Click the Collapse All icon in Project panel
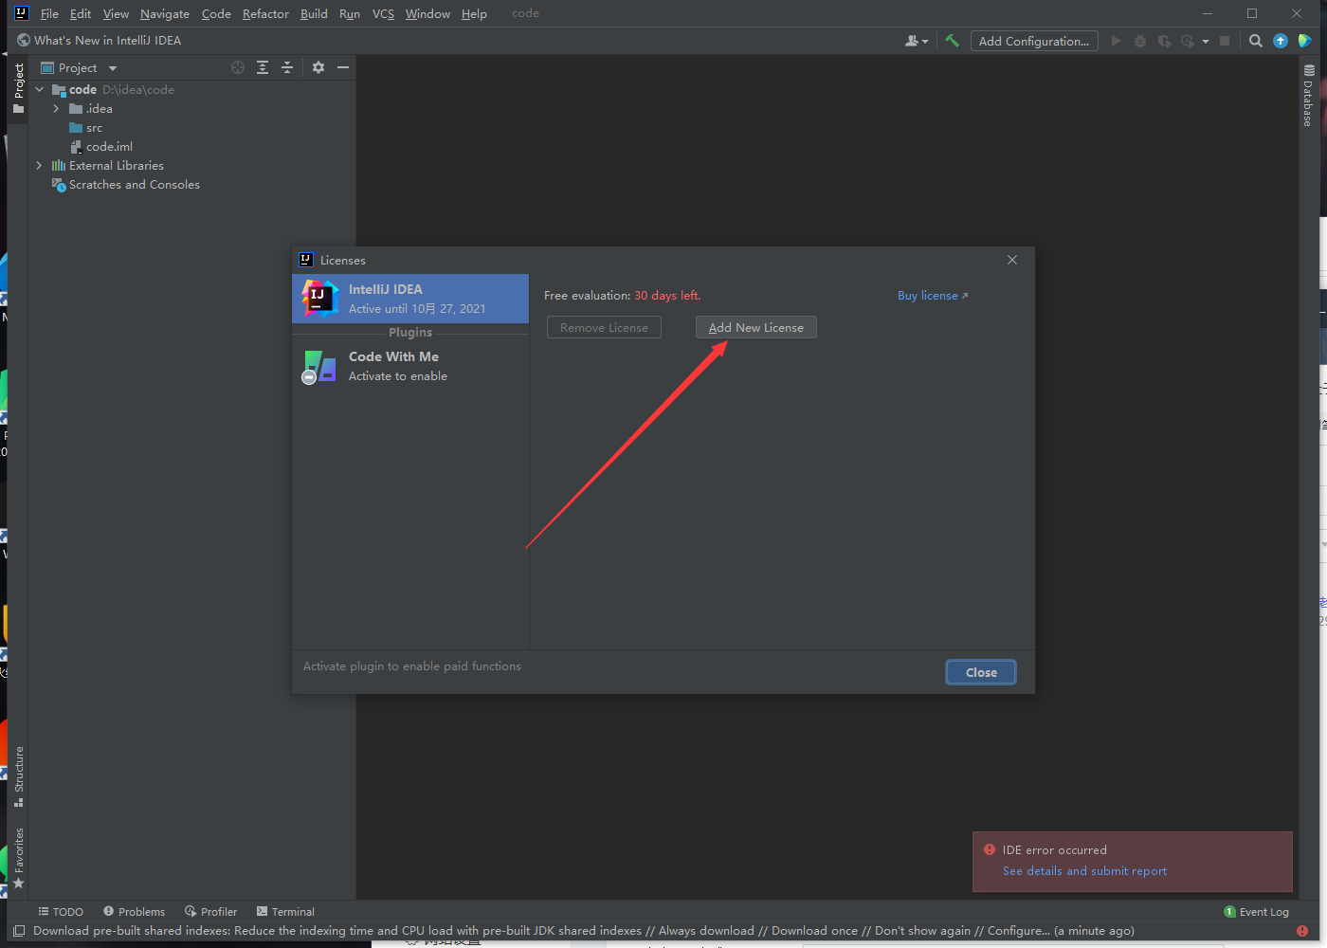 click(x=287, y=67)
